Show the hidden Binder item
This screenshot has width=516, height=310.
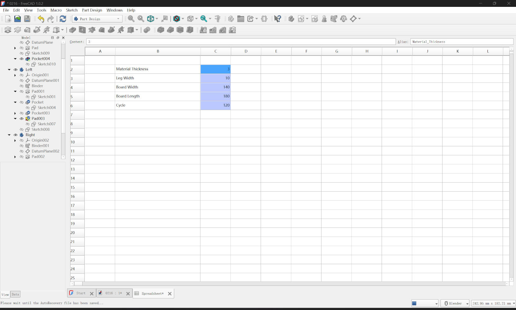(21, 86)
